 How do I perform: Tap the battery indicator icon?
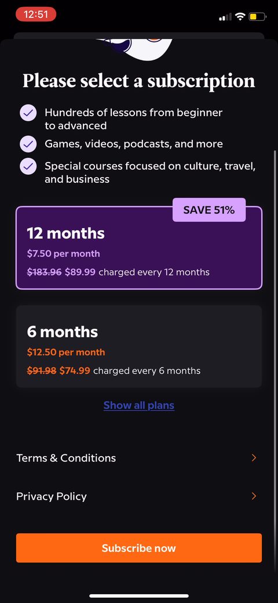[258, 16]
